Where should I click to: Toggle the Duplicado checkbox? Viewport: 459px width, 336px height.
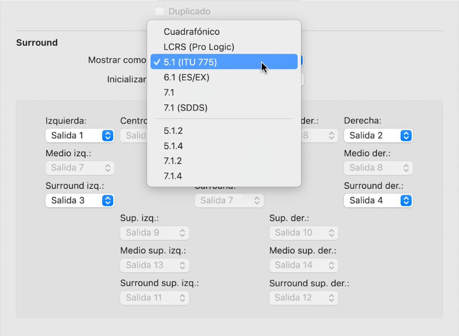click(x=160, y=11)
